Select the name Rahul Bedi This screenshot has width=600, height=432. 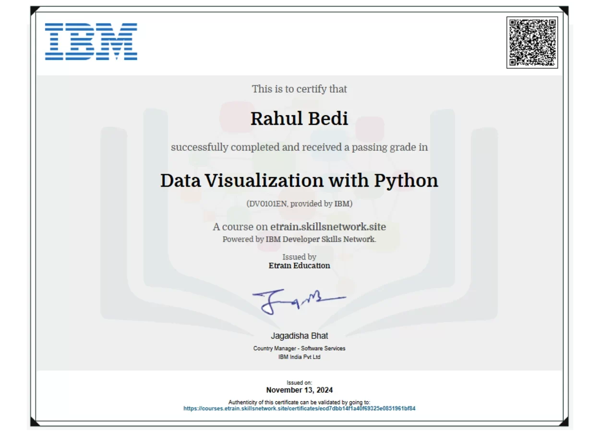300,118
